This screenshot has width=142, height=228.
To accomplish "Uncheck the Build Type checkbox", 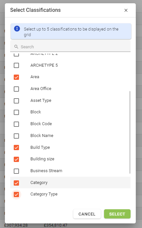I will click(x=16, y=148).
